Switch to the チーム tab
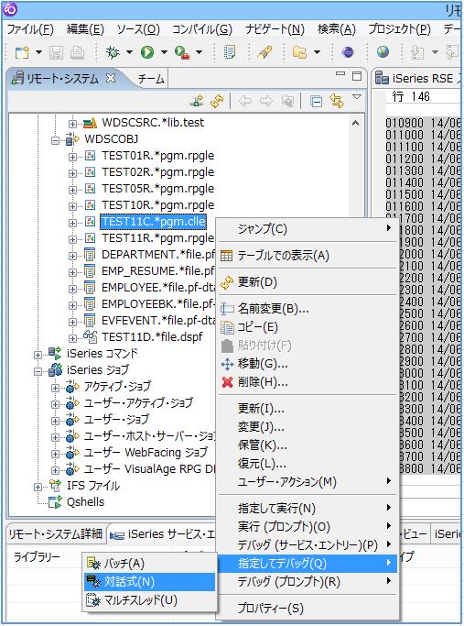Viewport: 464px width, 626px height. tap(151, 79)
